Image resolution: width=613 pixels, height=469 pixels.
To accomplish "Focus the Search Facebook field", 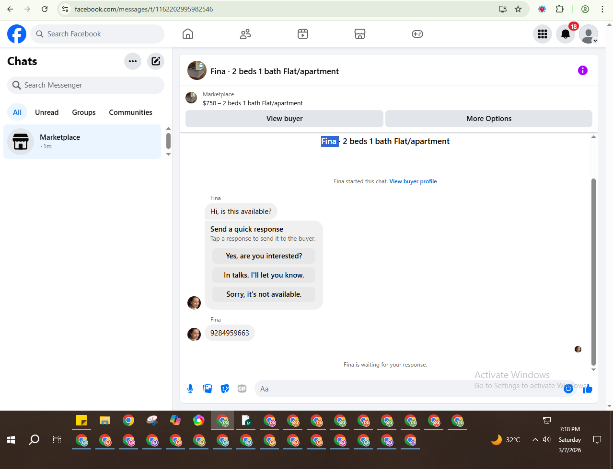I will pyautogui.click(x=98, y=34).
